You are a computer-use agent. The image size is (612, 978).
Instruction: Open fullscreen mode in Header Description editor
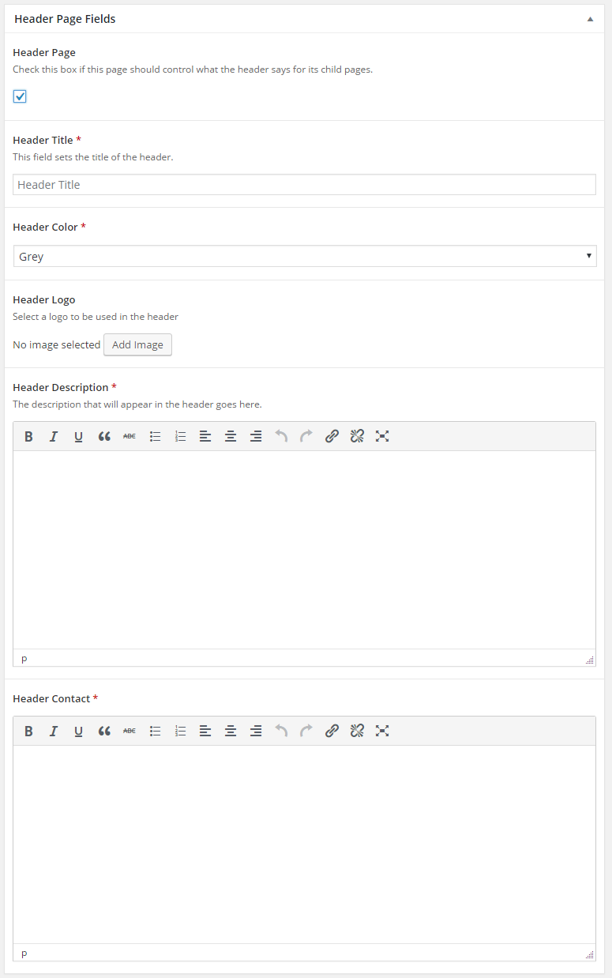[x=382, y=436]
